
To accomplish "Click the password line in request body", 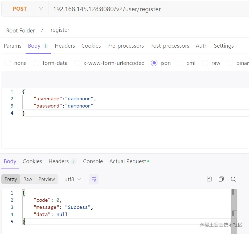I will coord(63,106).
